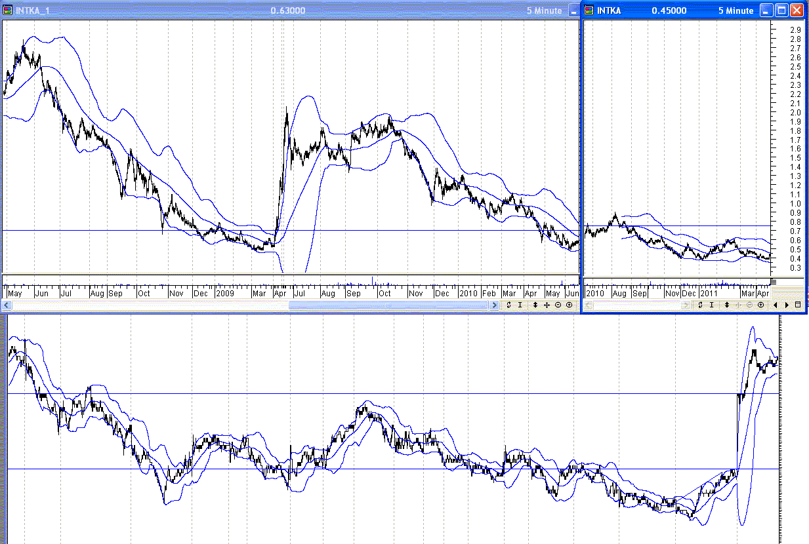Open the INTKA_1 window system menu icon
Screen dimensions: 809x544
[x=8, y=10]
